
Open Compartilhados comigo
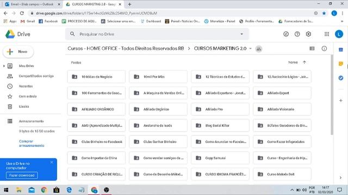[x=36, y=76]
